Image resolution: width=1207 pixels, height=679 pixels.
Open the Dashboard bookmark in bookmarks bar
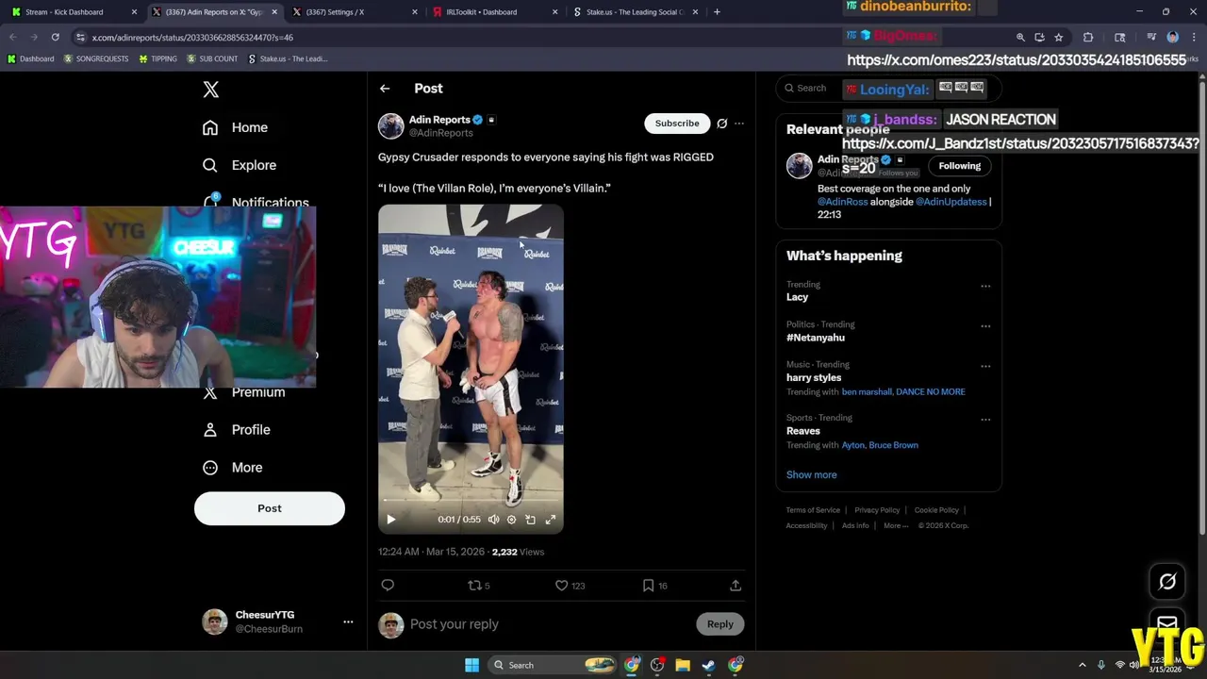click(x=31, y=58)
